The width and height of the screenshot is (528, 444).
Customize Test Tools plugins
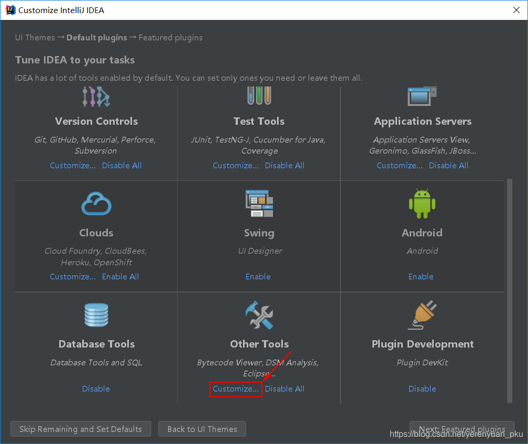(x=236, y=166)
